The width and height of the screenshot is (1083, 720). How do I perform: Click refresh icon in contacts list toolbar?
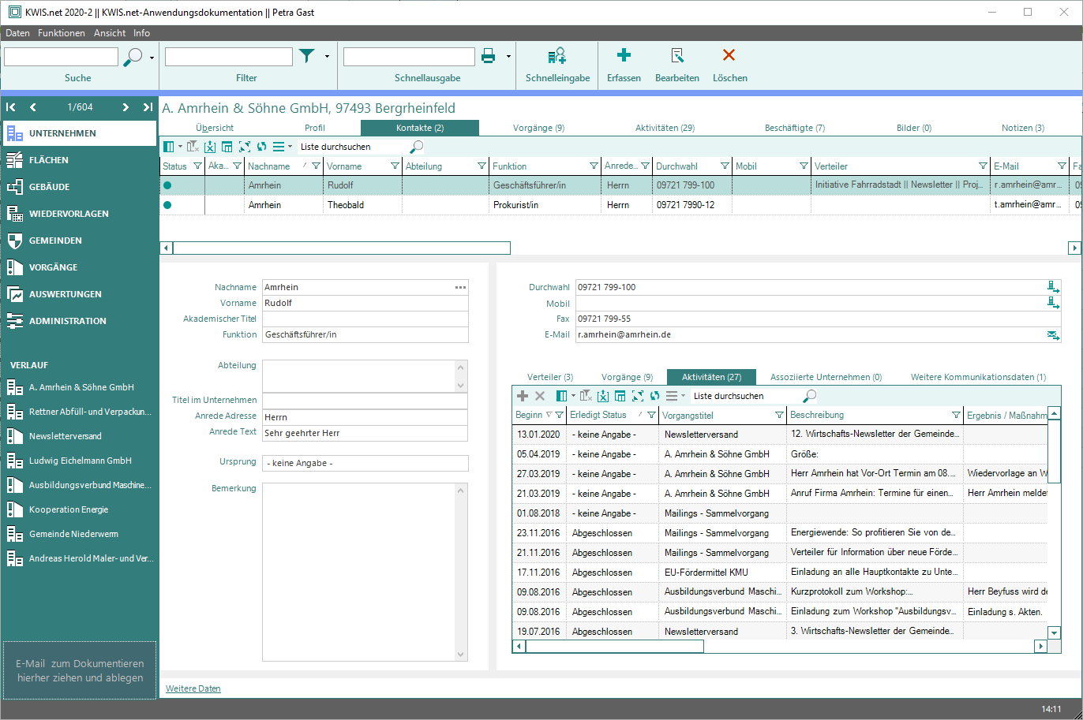click(261, 147)
